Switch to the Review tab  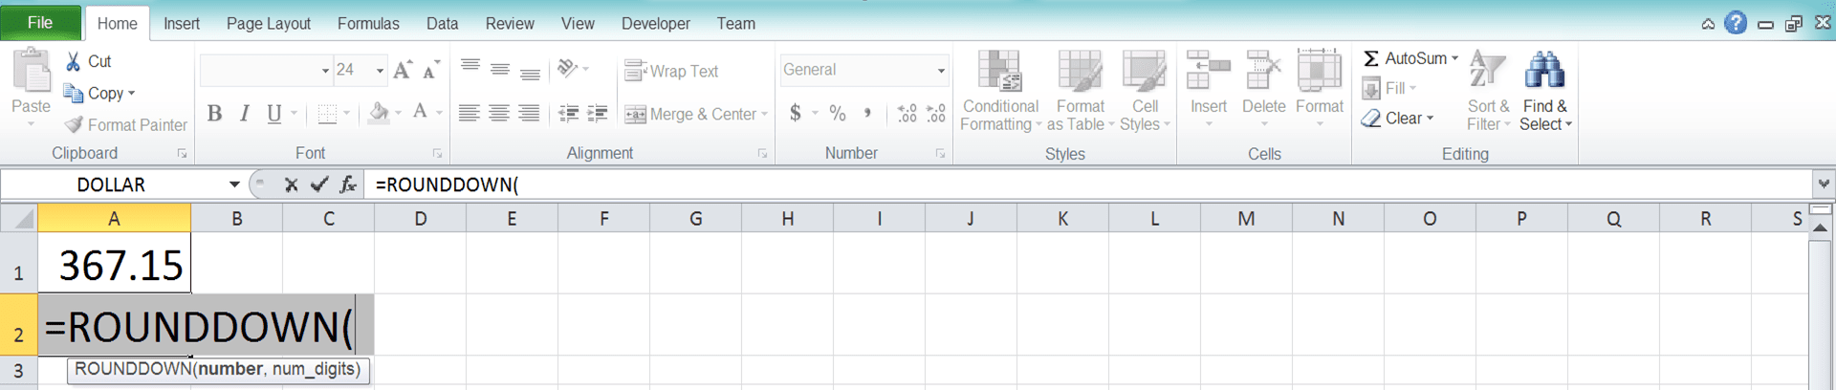click(510, 24)
